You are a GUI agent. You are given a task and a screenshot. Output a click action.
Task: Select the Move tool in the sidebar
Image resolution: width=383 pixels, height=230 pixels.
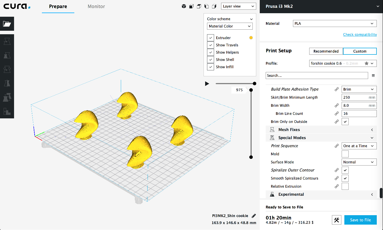coord(7,41)
